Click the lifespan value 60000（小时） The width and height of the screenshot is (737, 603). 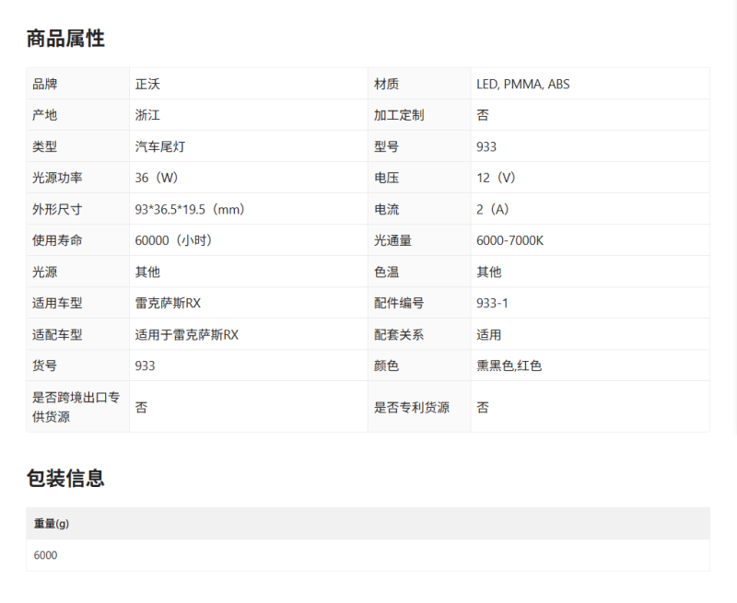click(174, 241)
